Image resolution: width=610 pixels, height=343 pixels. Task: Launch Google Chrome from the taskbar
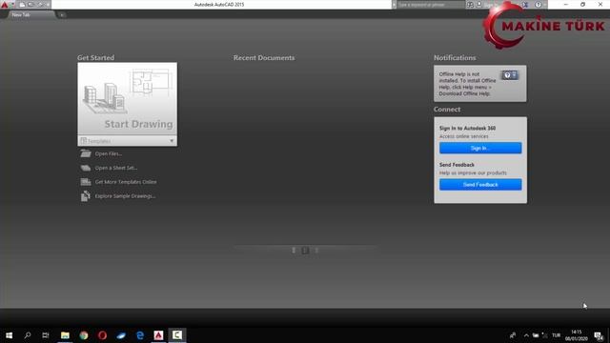(84, 335)
